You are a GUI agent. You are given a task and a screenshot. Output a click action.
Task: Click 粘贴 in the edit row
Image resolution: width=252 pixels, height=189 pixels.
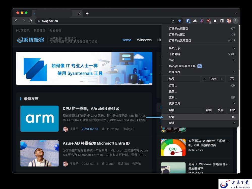pos(232,110)
